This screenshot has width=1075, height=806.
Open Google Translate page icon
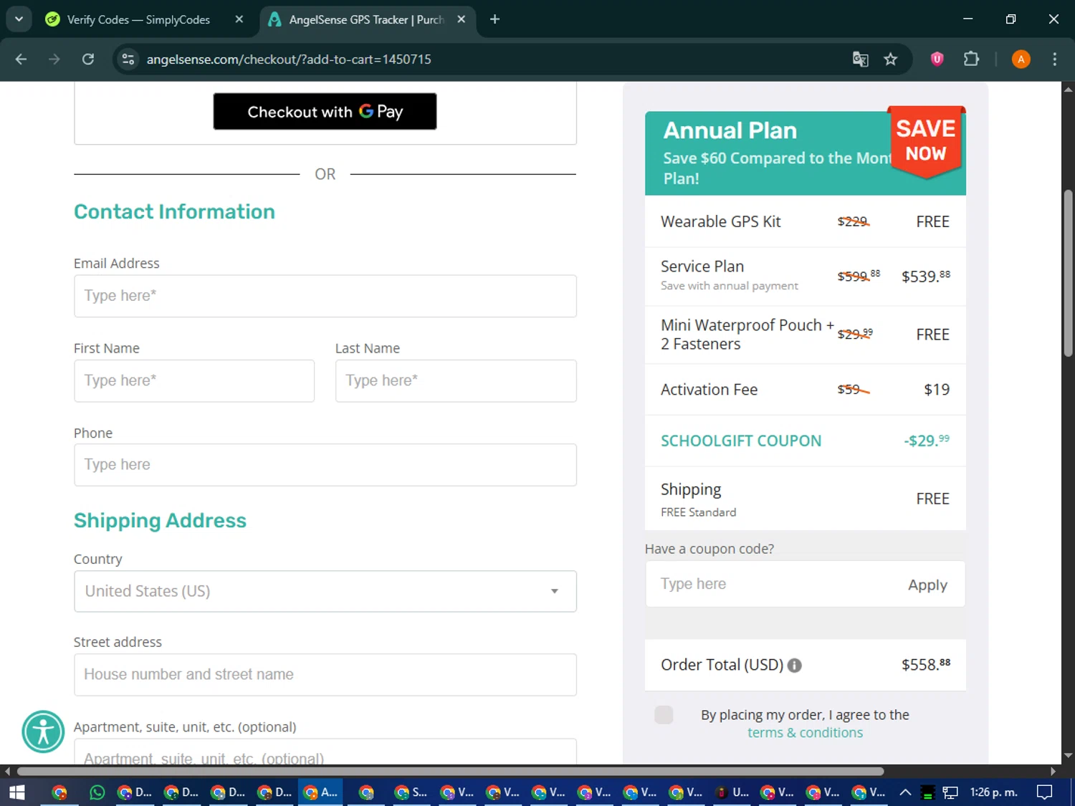pyautogui.click(x=860, y=59)
